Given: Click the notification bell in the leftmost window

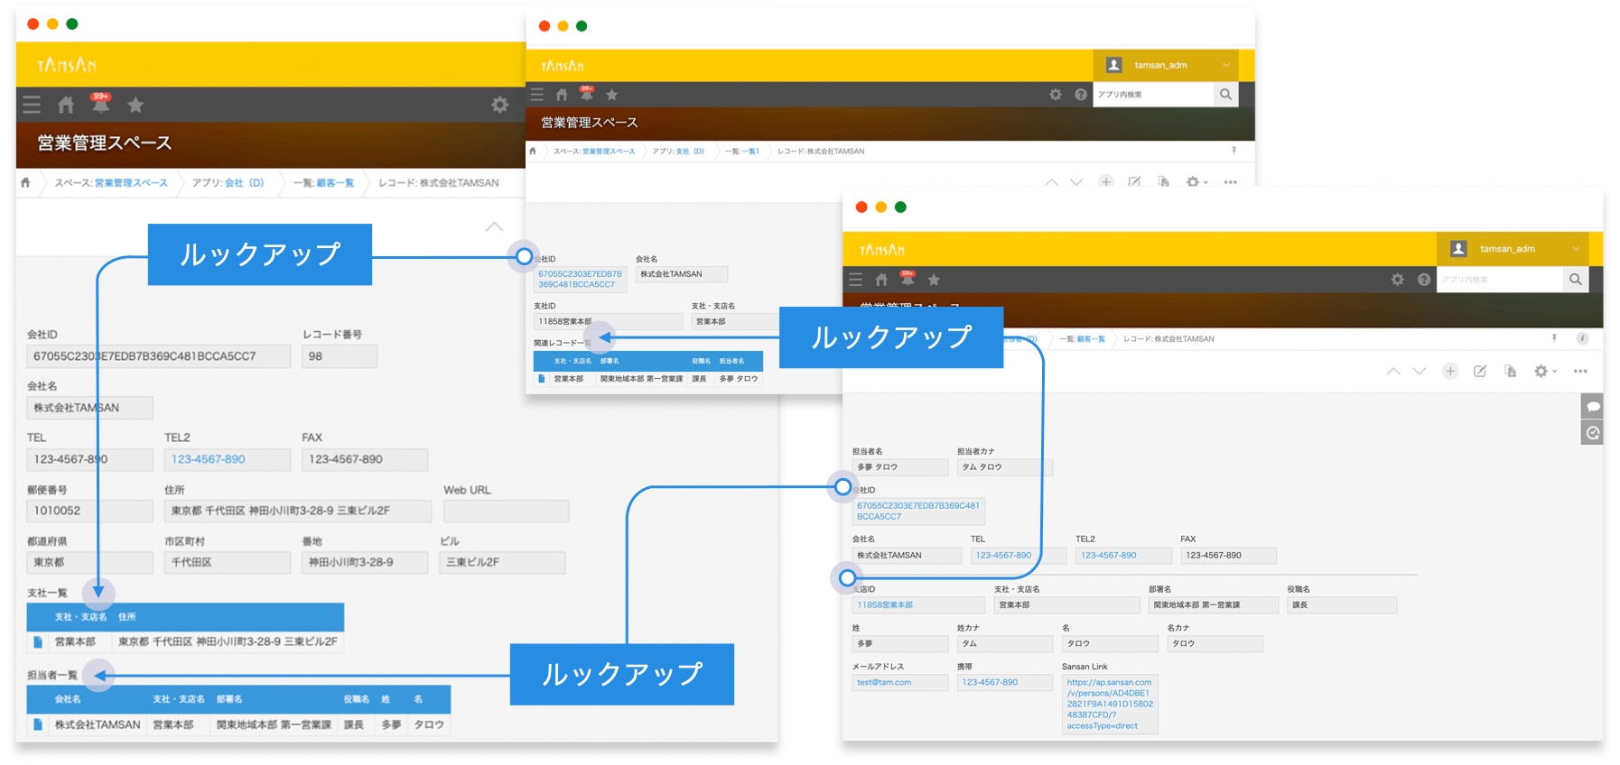Looking at the screenshot, I should point(100,104).
